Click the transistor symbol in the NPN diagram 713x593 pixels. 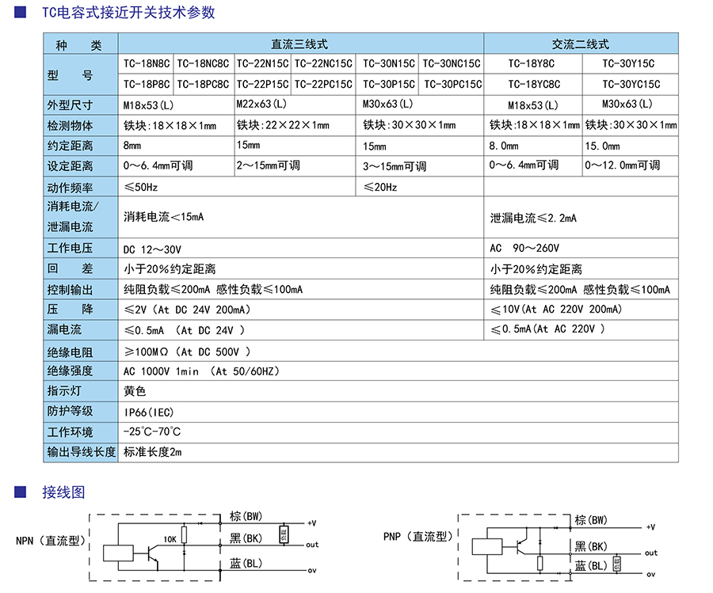[x=151, y=553]
